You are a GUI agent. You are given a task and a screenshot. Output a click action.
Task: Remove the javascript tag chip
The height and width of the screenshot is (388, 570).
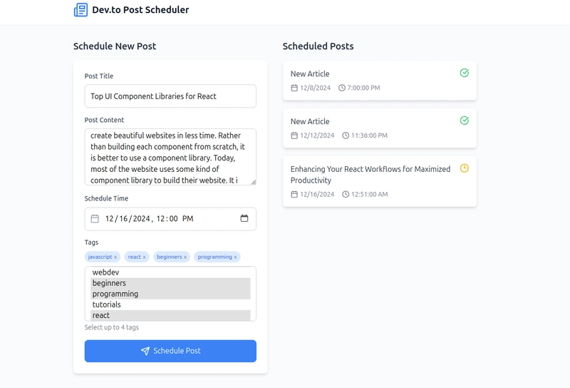(x=115, y=257)
